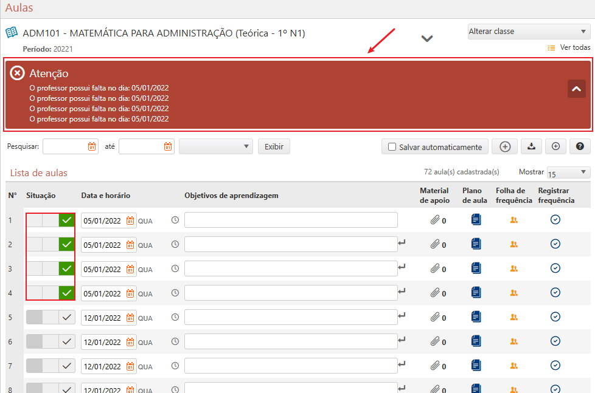
Task: Toggle situação check for lesson 5
Action: coord(67,317)
